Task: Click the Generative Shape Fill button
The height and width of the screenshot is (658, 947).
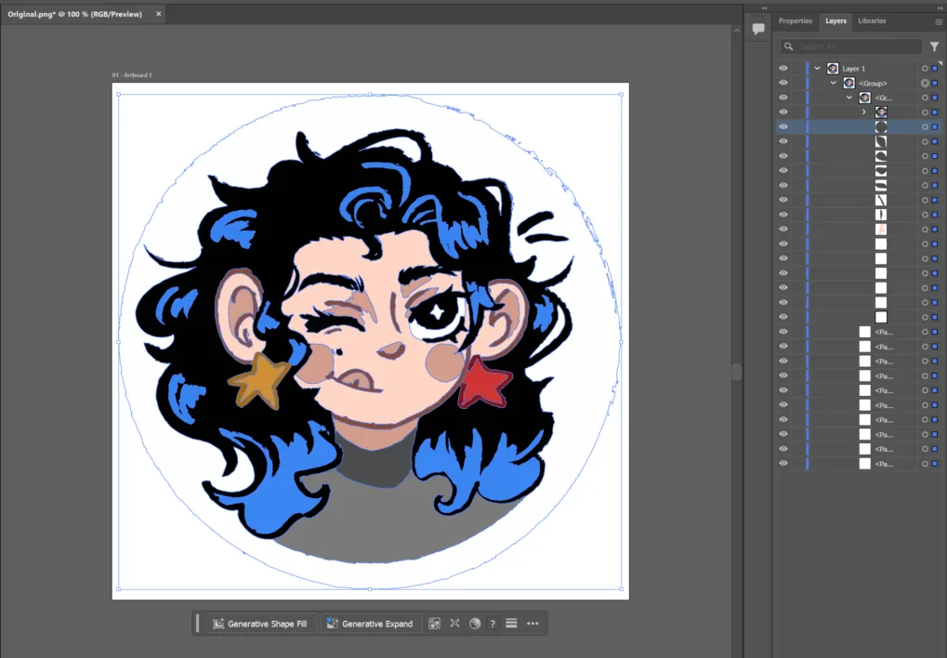Action: 260,624
